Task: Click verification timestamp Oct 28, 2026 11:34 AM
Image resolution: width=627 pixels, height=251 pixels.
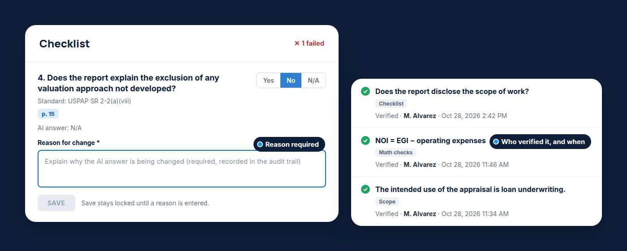Action: (x=475, y=214)
